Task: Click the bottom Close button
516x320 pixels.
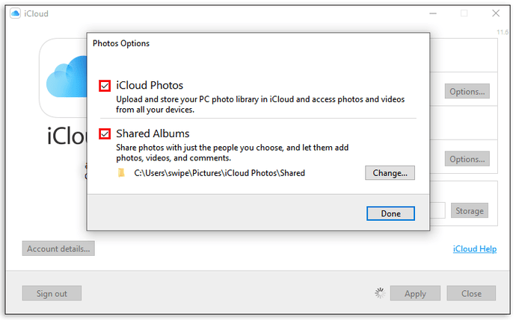Action: point(471,293)
